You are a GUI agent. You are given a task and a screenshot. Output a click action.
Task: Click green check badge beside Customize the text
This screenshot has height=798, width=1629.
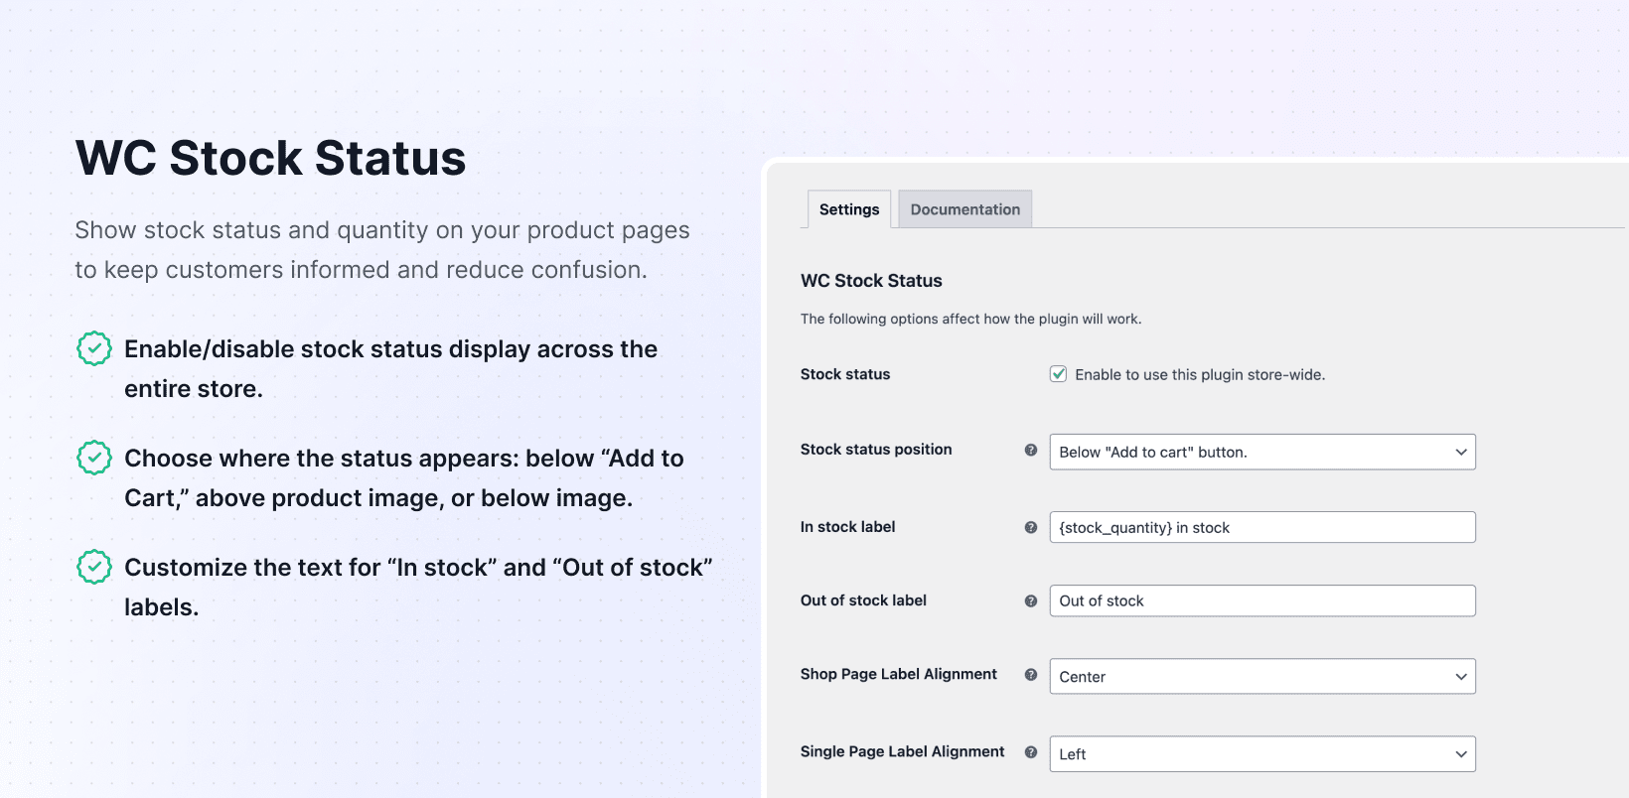(x=94, y=567)
